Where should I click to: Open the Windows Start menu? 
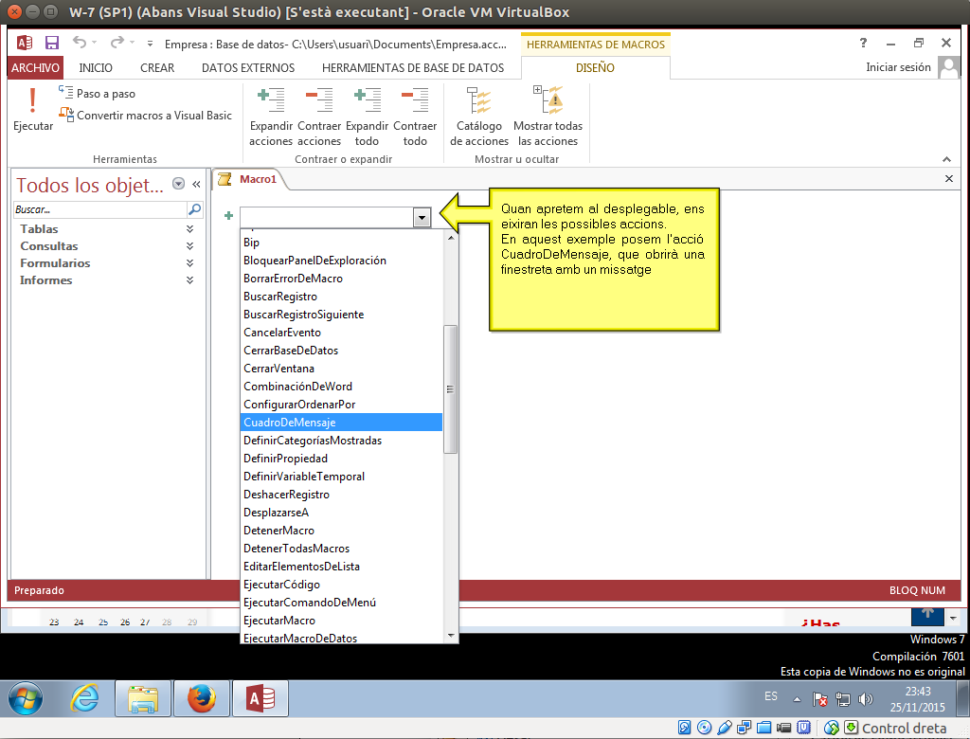[x=26, y=699]
